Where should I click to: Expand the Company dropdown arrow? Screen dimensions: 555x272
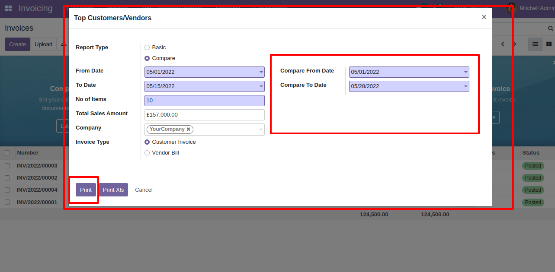pyautogui.click(x=261, y=130)
